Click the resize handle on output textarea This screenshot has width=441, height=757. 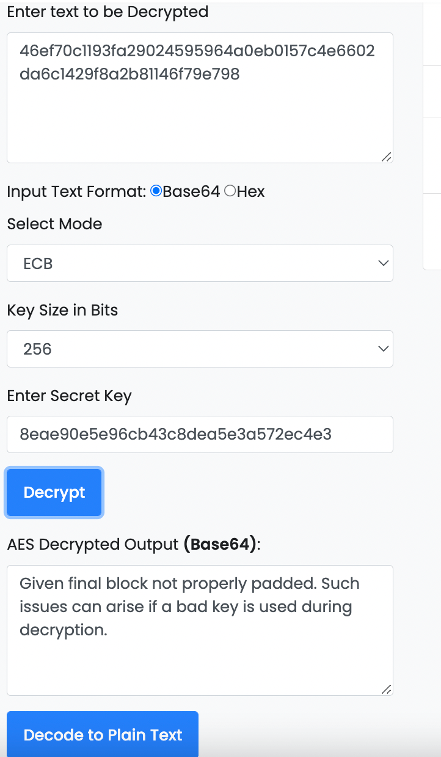pyautogui.click(x=387, y=689)
